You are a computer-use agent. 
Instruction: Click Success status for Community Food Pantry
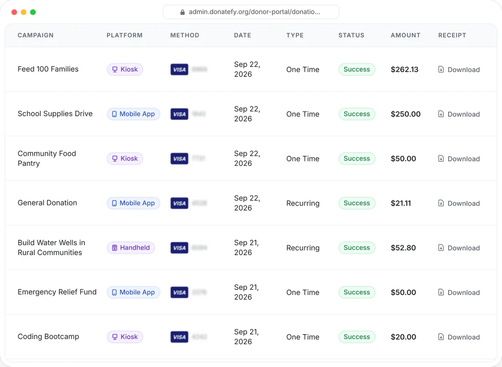pyautogui.click(x=357, y=158)
